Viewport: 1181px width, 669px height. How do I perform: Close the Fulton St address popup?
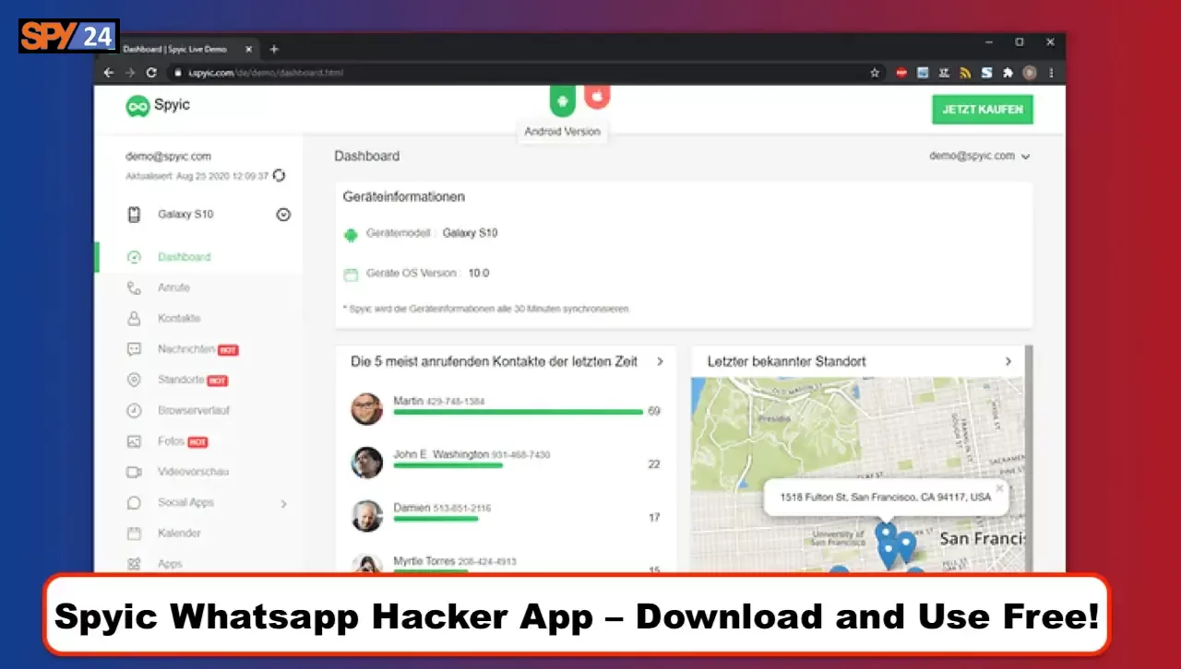point(999,488)
